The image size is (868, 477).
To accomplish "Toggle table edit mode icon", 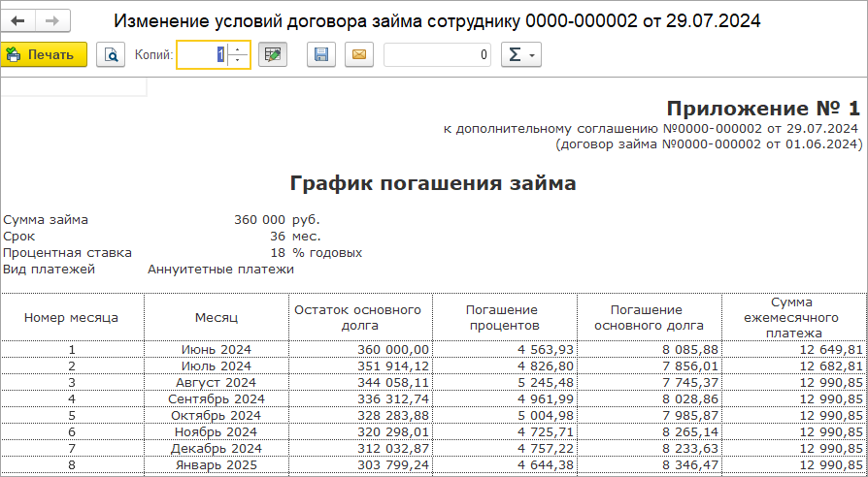I will click(273, 54).
